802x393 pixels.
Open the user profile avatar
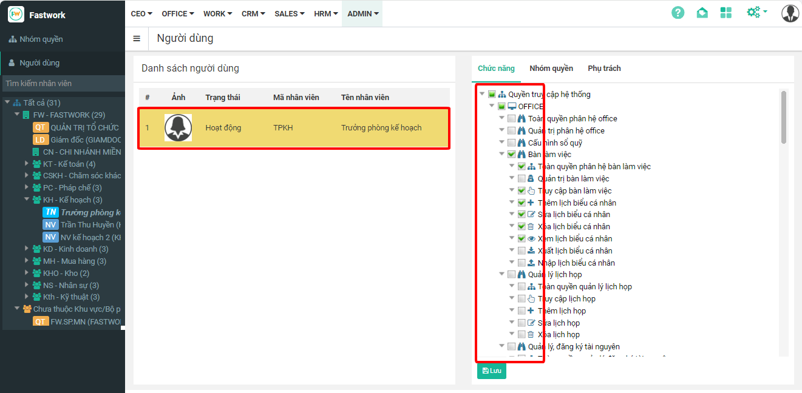coord(790,13)
